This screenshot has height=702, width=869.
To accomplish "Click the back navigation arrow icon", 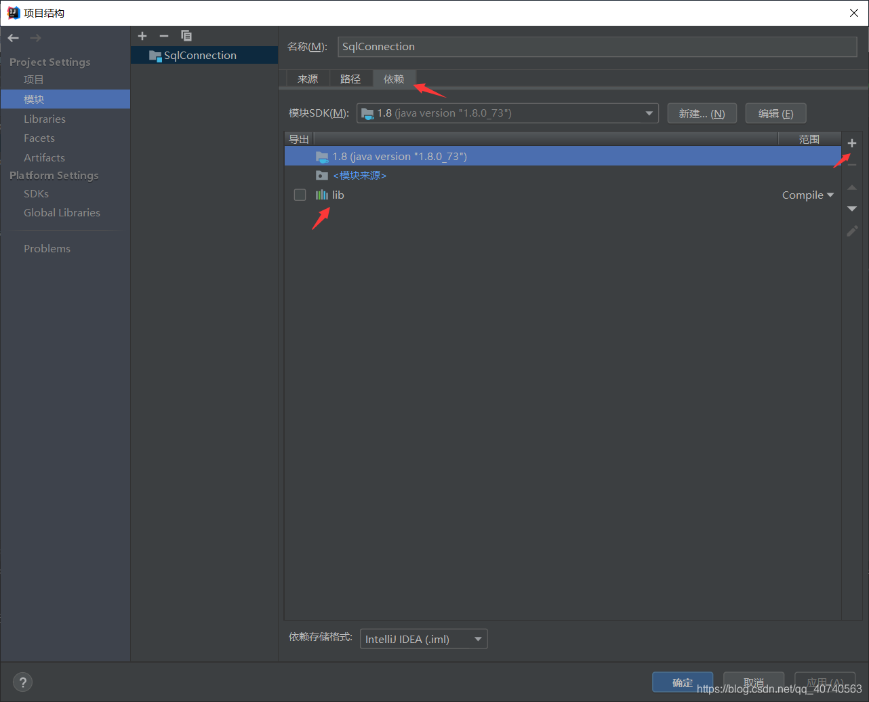I will pos(12,37).
